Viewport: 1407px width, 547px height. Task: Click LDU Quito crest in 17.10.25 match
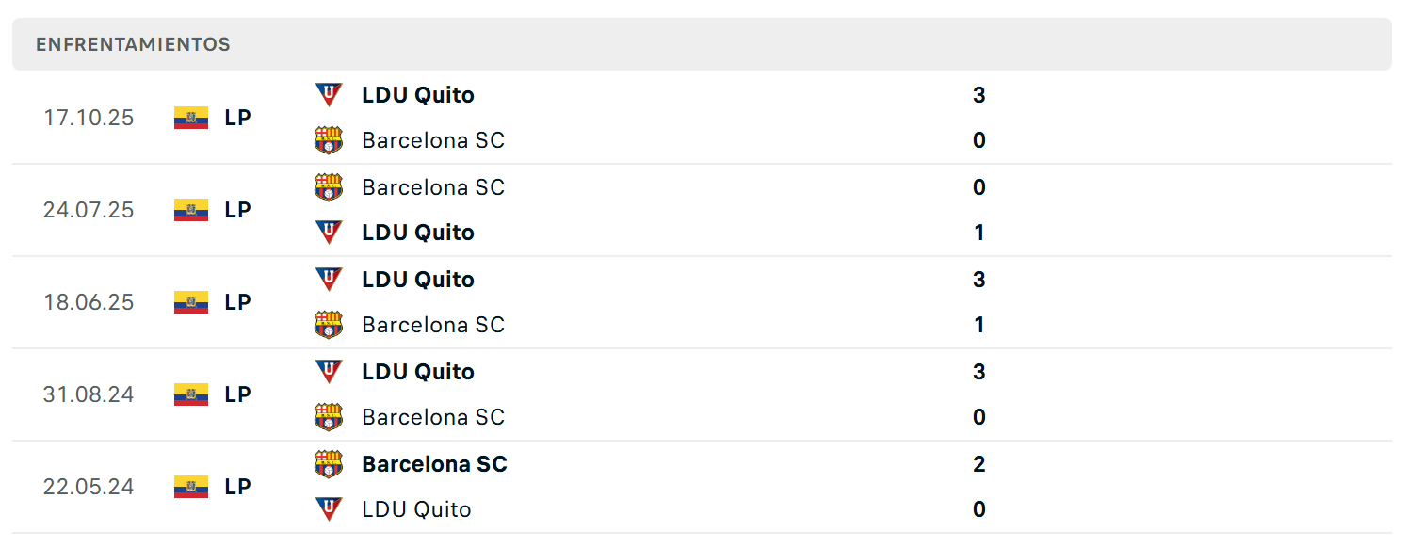pyautogui.click(x=329, y=94)
